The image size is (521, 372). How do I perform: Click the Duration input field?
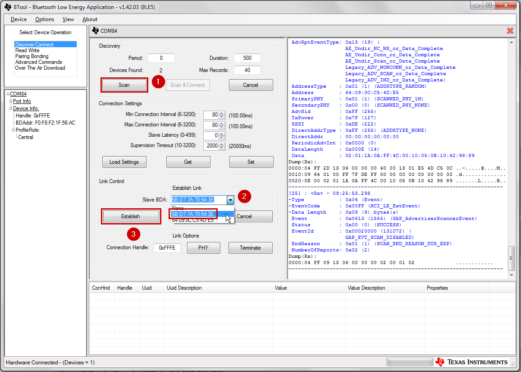click(247, 58)
